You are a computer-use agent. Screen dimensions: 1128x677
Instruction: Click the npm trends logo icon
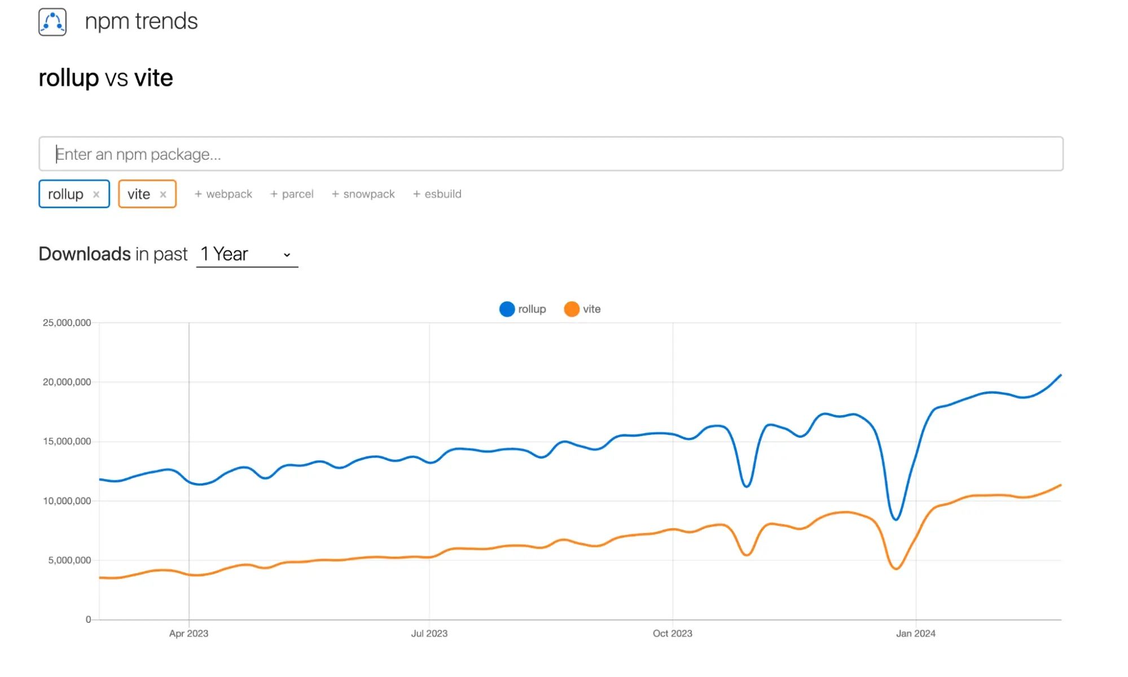(x=52, y=22)
